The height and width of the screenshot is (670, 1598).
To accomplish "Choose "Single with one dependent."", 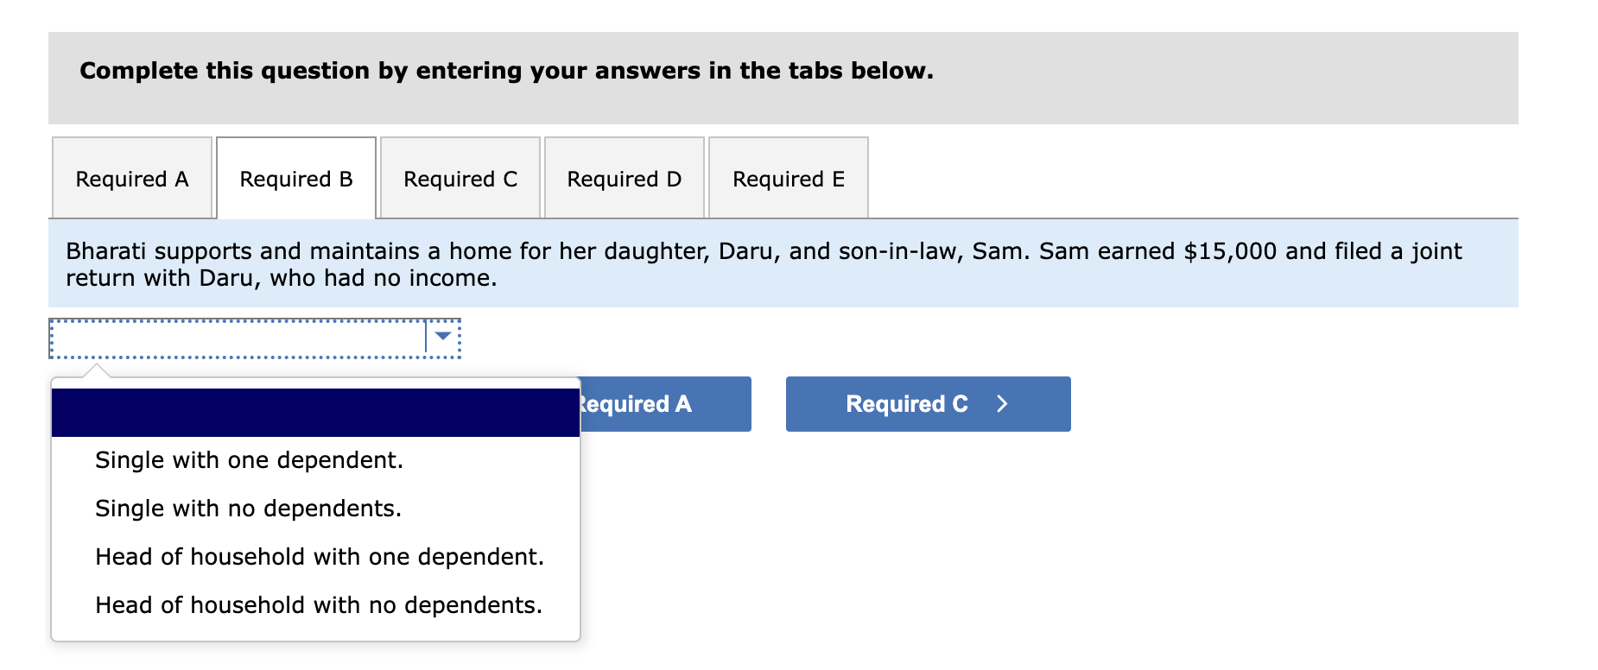I will (x=249, y=460).
